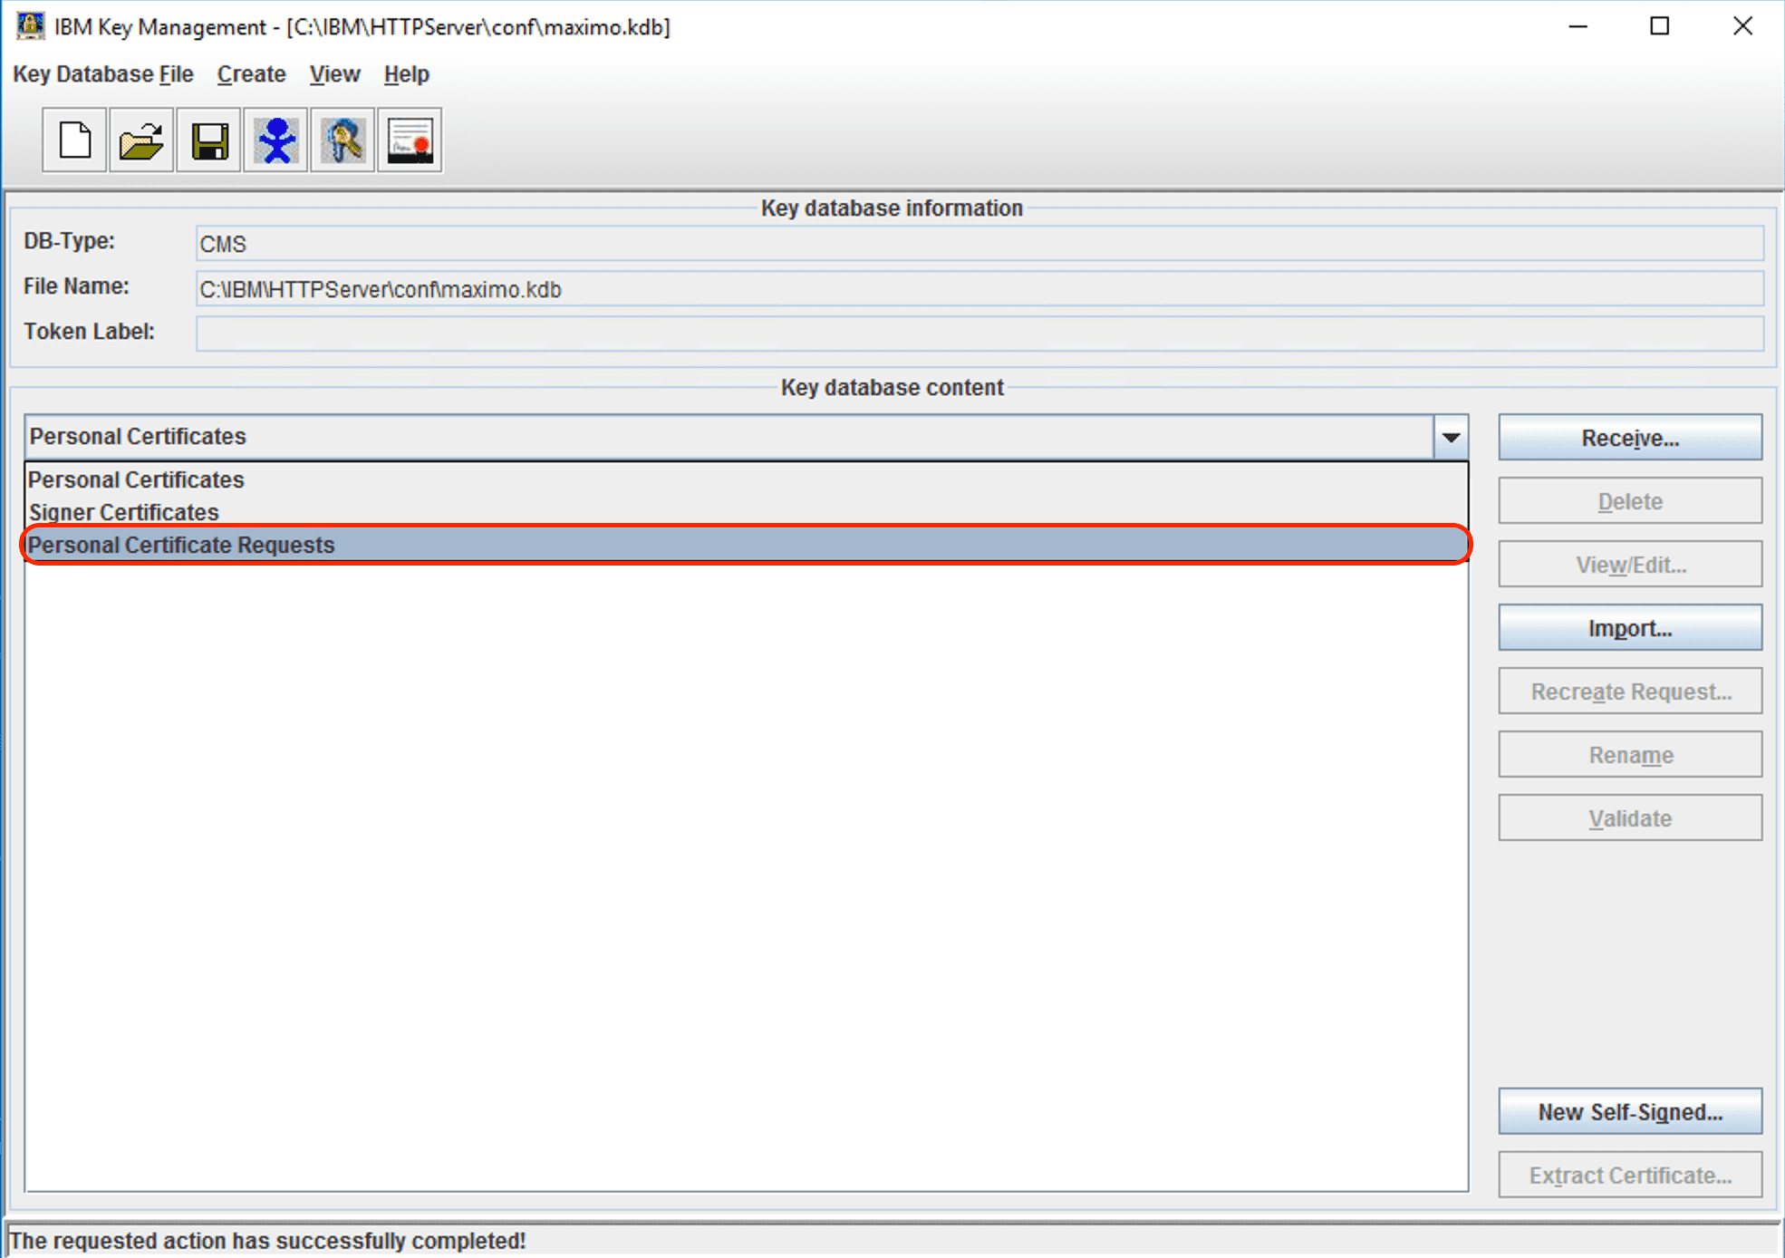Open the Create menu
This screenshot has width=1785, height=1258.
click(251, 74)
